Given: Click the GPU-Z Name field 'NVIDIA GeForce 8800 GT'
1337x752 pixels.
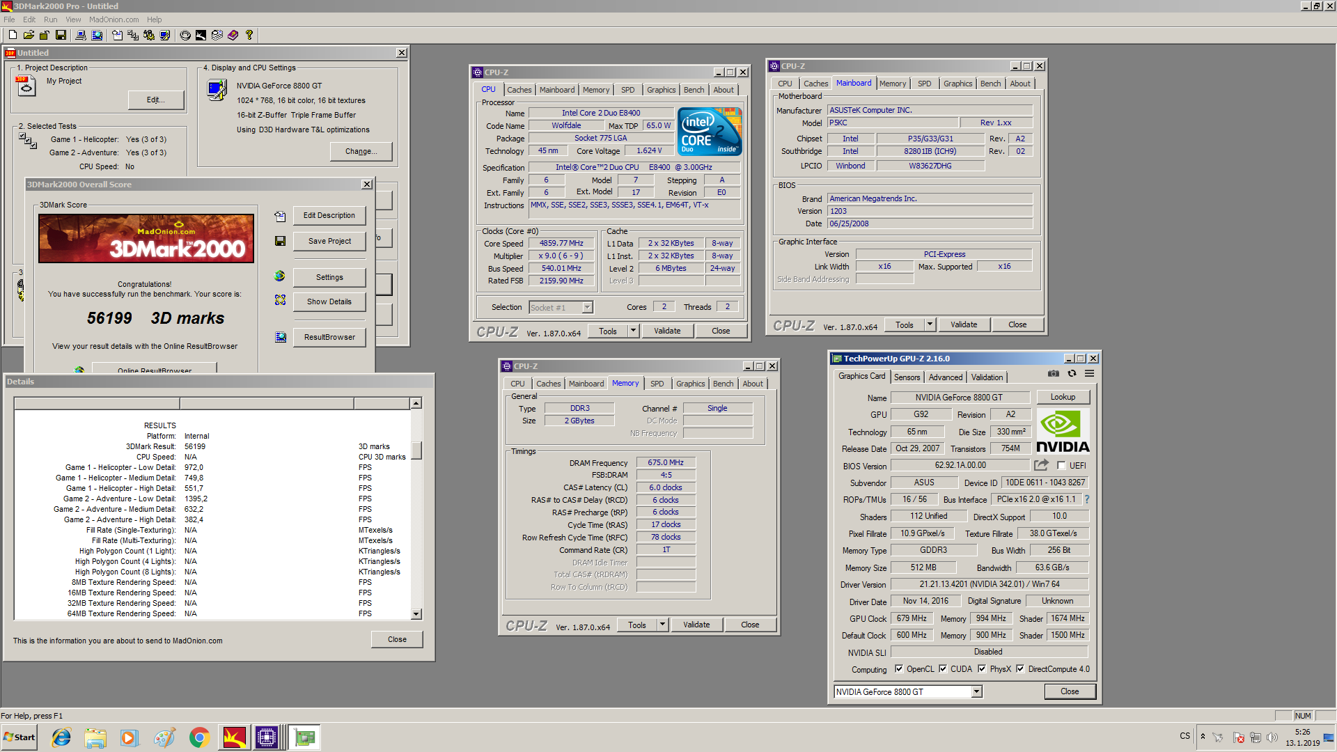Looking at the screenshot, I should tap(959, 397).
